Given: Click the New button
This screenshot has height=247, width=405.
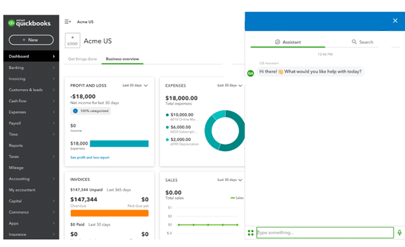Looking at the screenshot, I should pyautogui.click(x=31, y=40).
